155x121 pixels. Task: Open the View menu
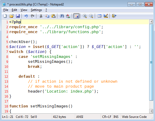click(x=24, y=10)
